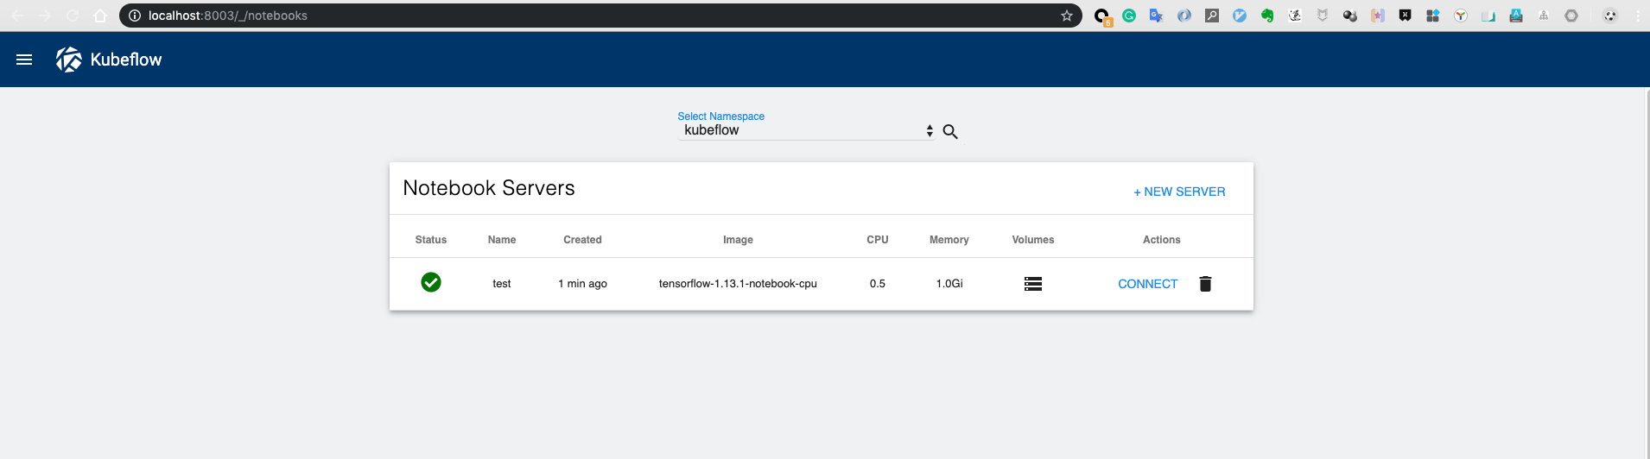View volumes of the test notebook
1650x459 pixels.
point(1033,284)
